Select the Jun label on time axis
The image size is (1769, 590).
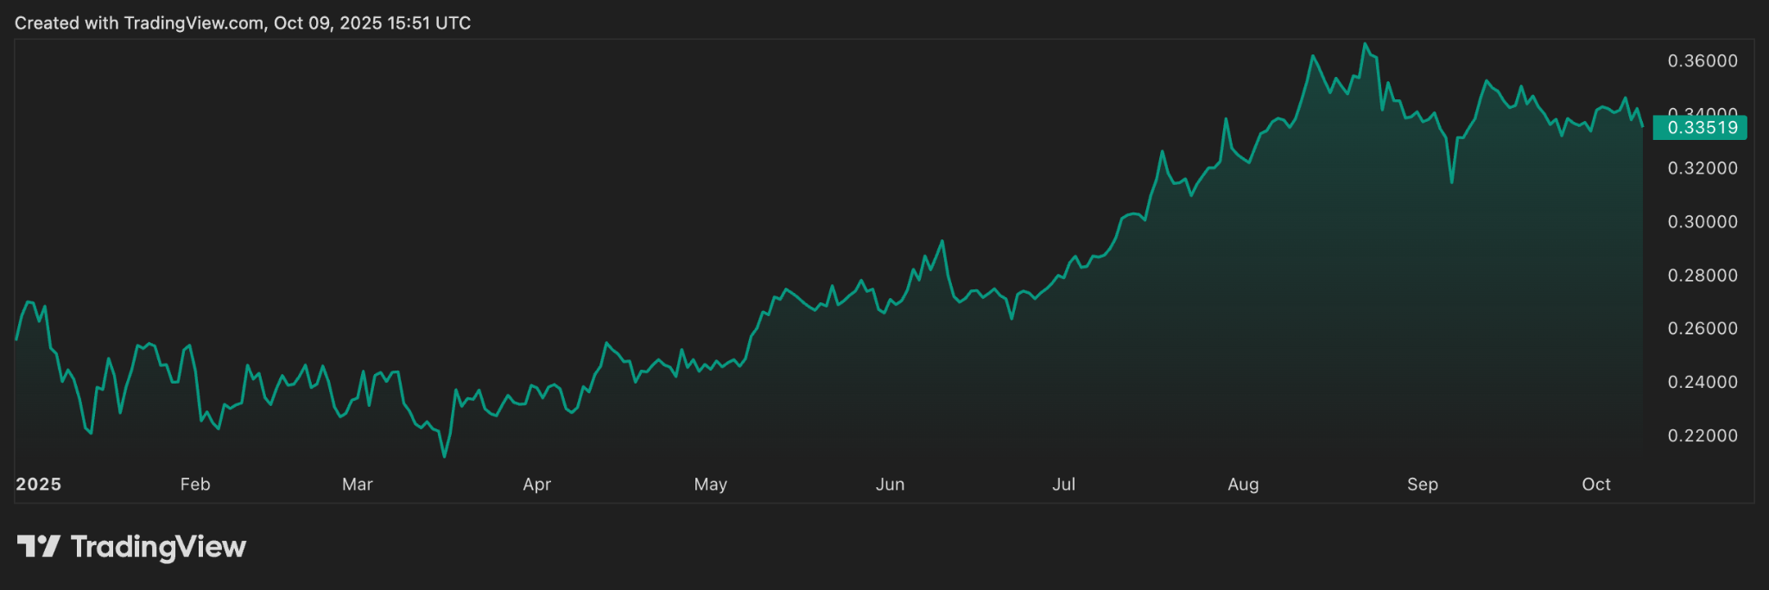click(x=890, y=485)
